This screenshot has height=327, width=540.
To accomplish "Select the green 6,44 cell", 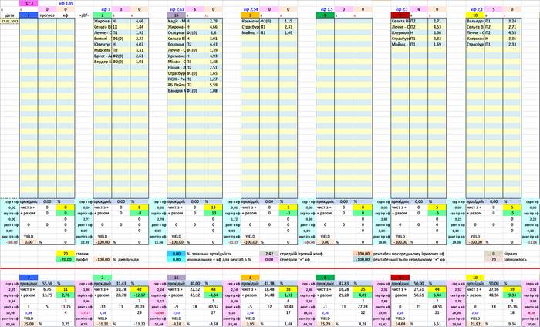I will click(x=437, y=295).
